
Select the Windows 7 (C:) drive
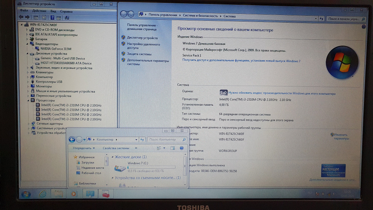[x=145, y=167]
